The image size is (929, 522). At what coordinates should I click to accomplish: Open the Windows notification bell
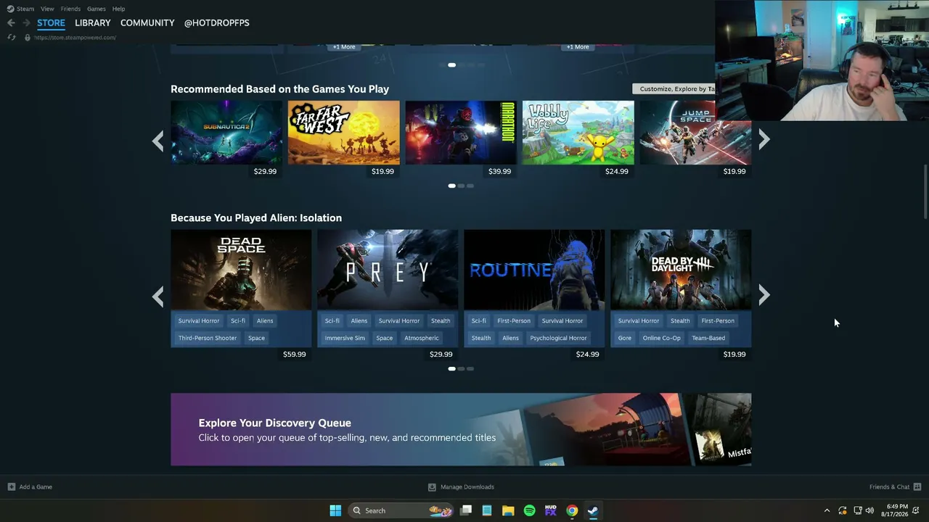tap(916, 510)
